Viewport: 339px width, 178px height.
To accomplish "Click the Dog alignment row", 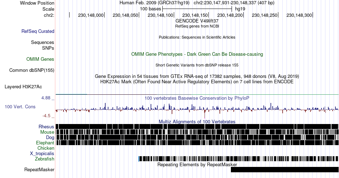I will pos(197,138).
